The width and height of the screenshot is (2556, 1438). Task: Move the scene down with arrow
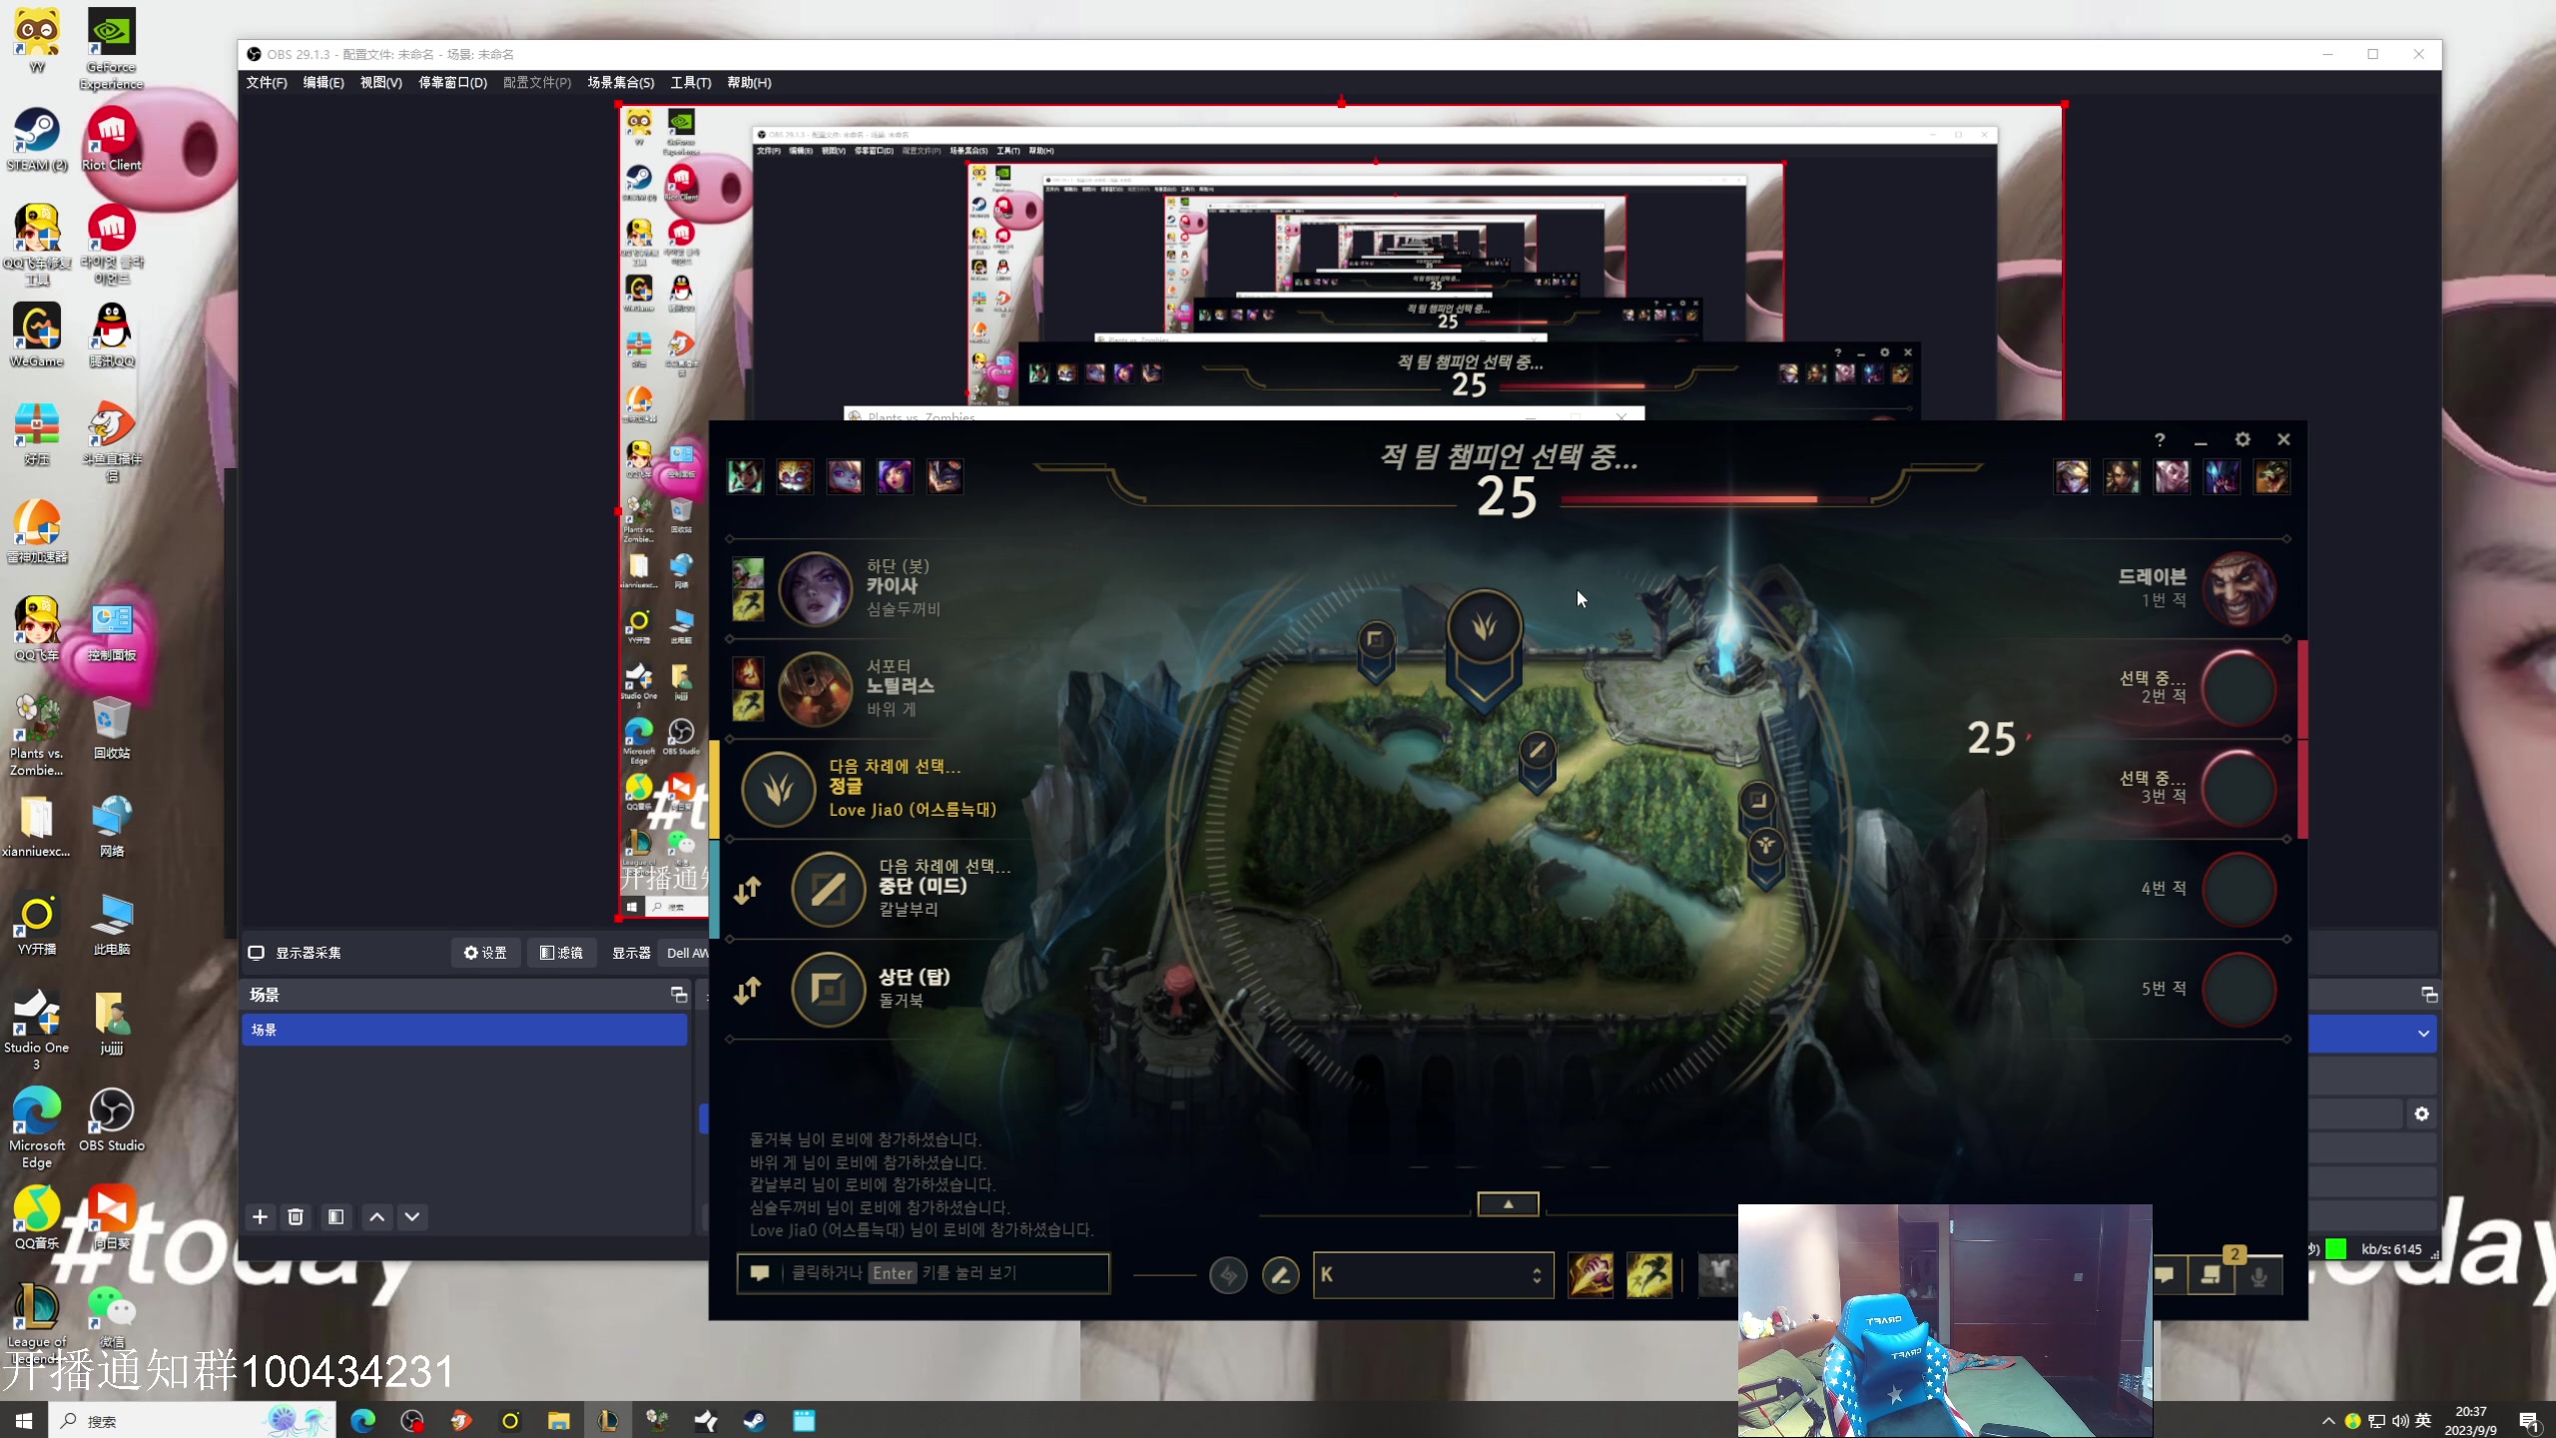click(x=412, y=1216)
